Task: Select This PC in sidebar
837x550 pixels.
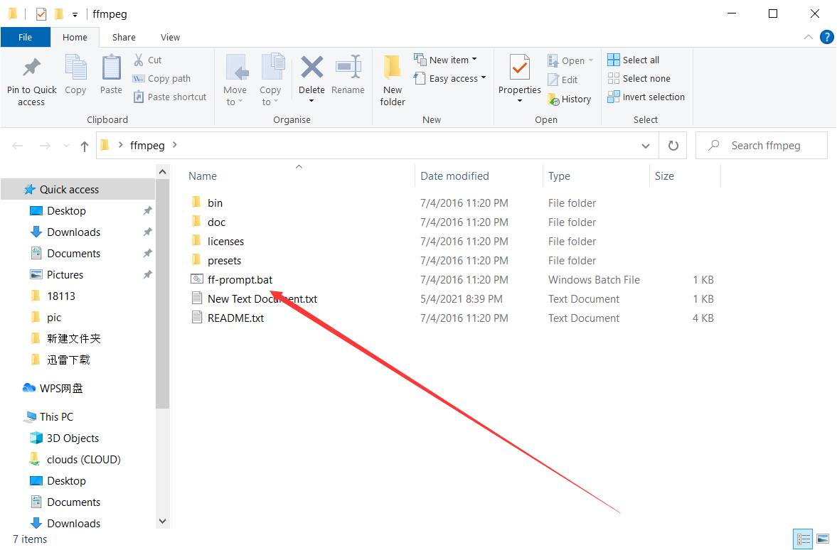Action: pyautogui.click(x=56, y=416)
